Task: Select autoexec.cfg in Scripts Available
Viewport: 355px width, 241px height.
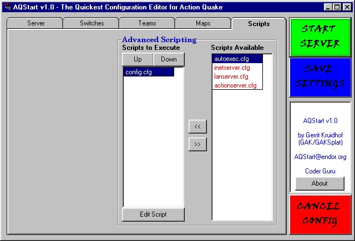Action: click(237, 59)
